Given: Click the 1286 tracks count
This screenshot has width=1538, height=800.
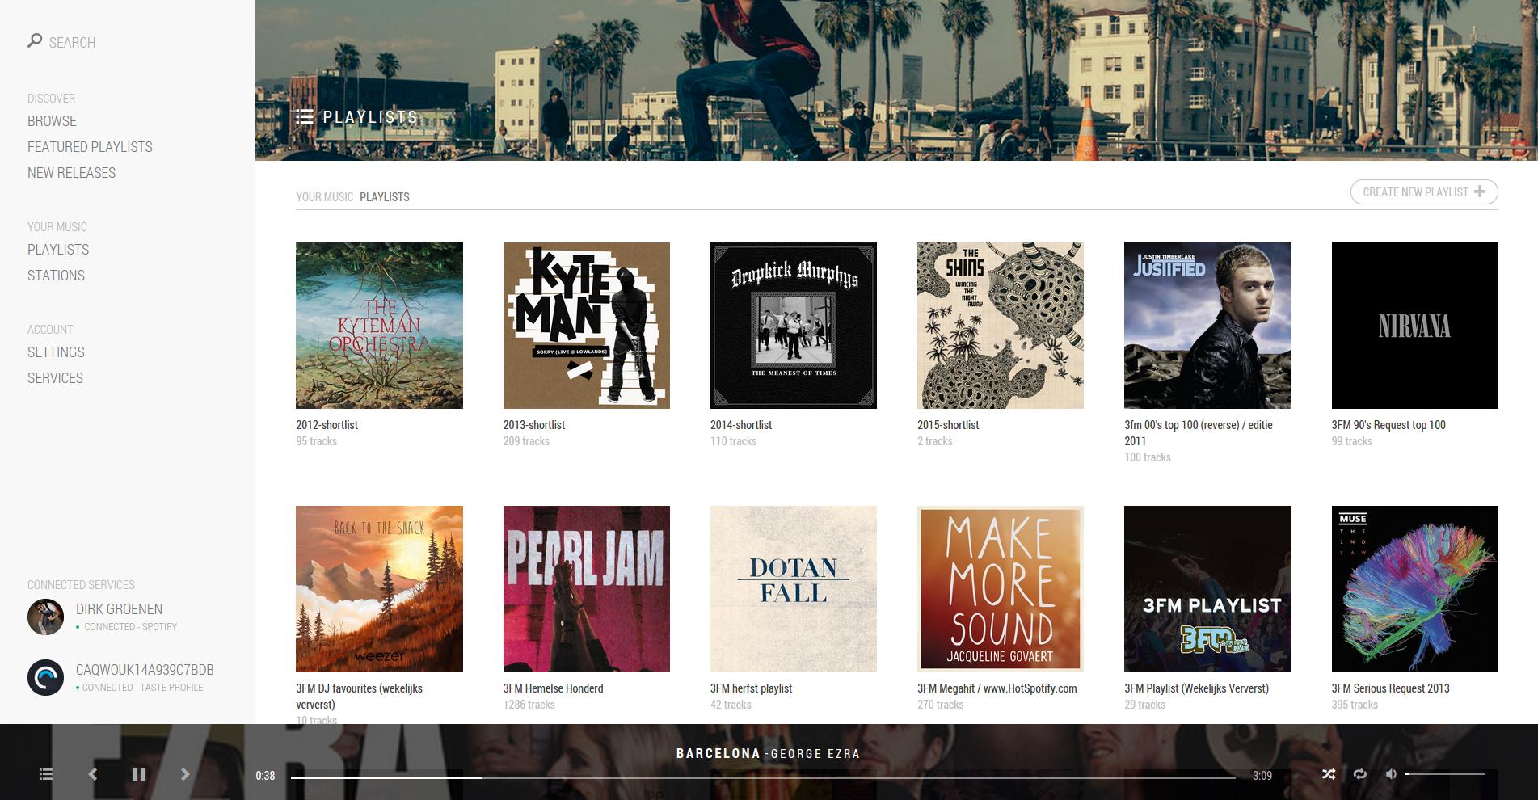Looking at the screenshot, I should (x=529, y=705).
